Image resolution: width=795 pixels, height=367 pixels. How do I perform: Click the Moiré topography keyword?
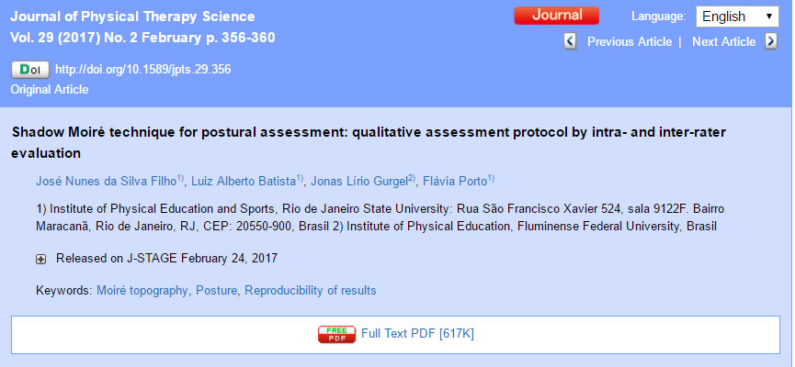pyautogui.click(x=142, y=290)
